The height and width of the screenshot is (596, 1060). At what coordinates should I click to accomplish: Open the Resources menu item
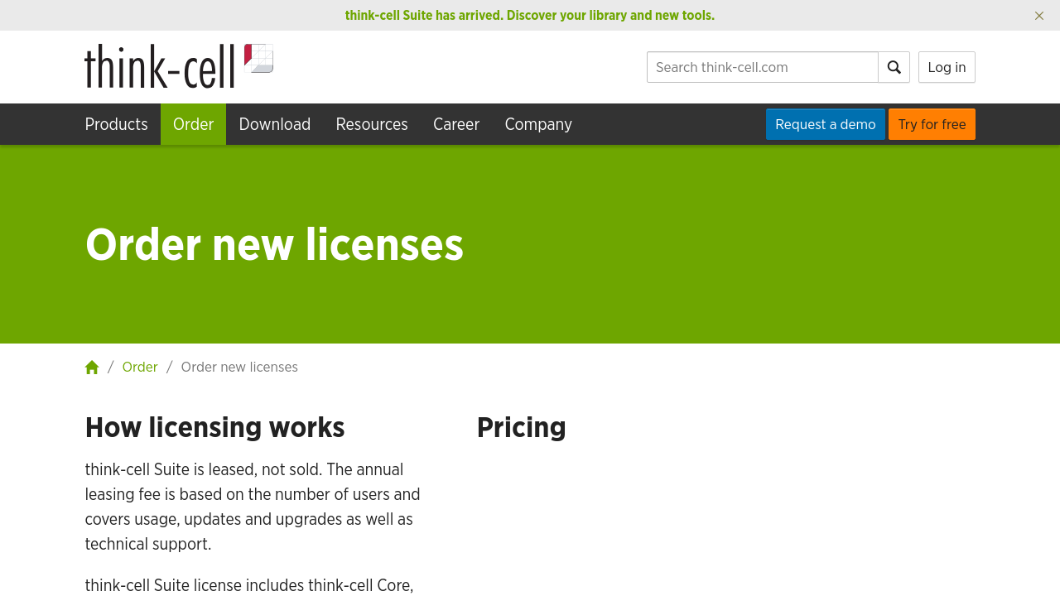[371, 124]
